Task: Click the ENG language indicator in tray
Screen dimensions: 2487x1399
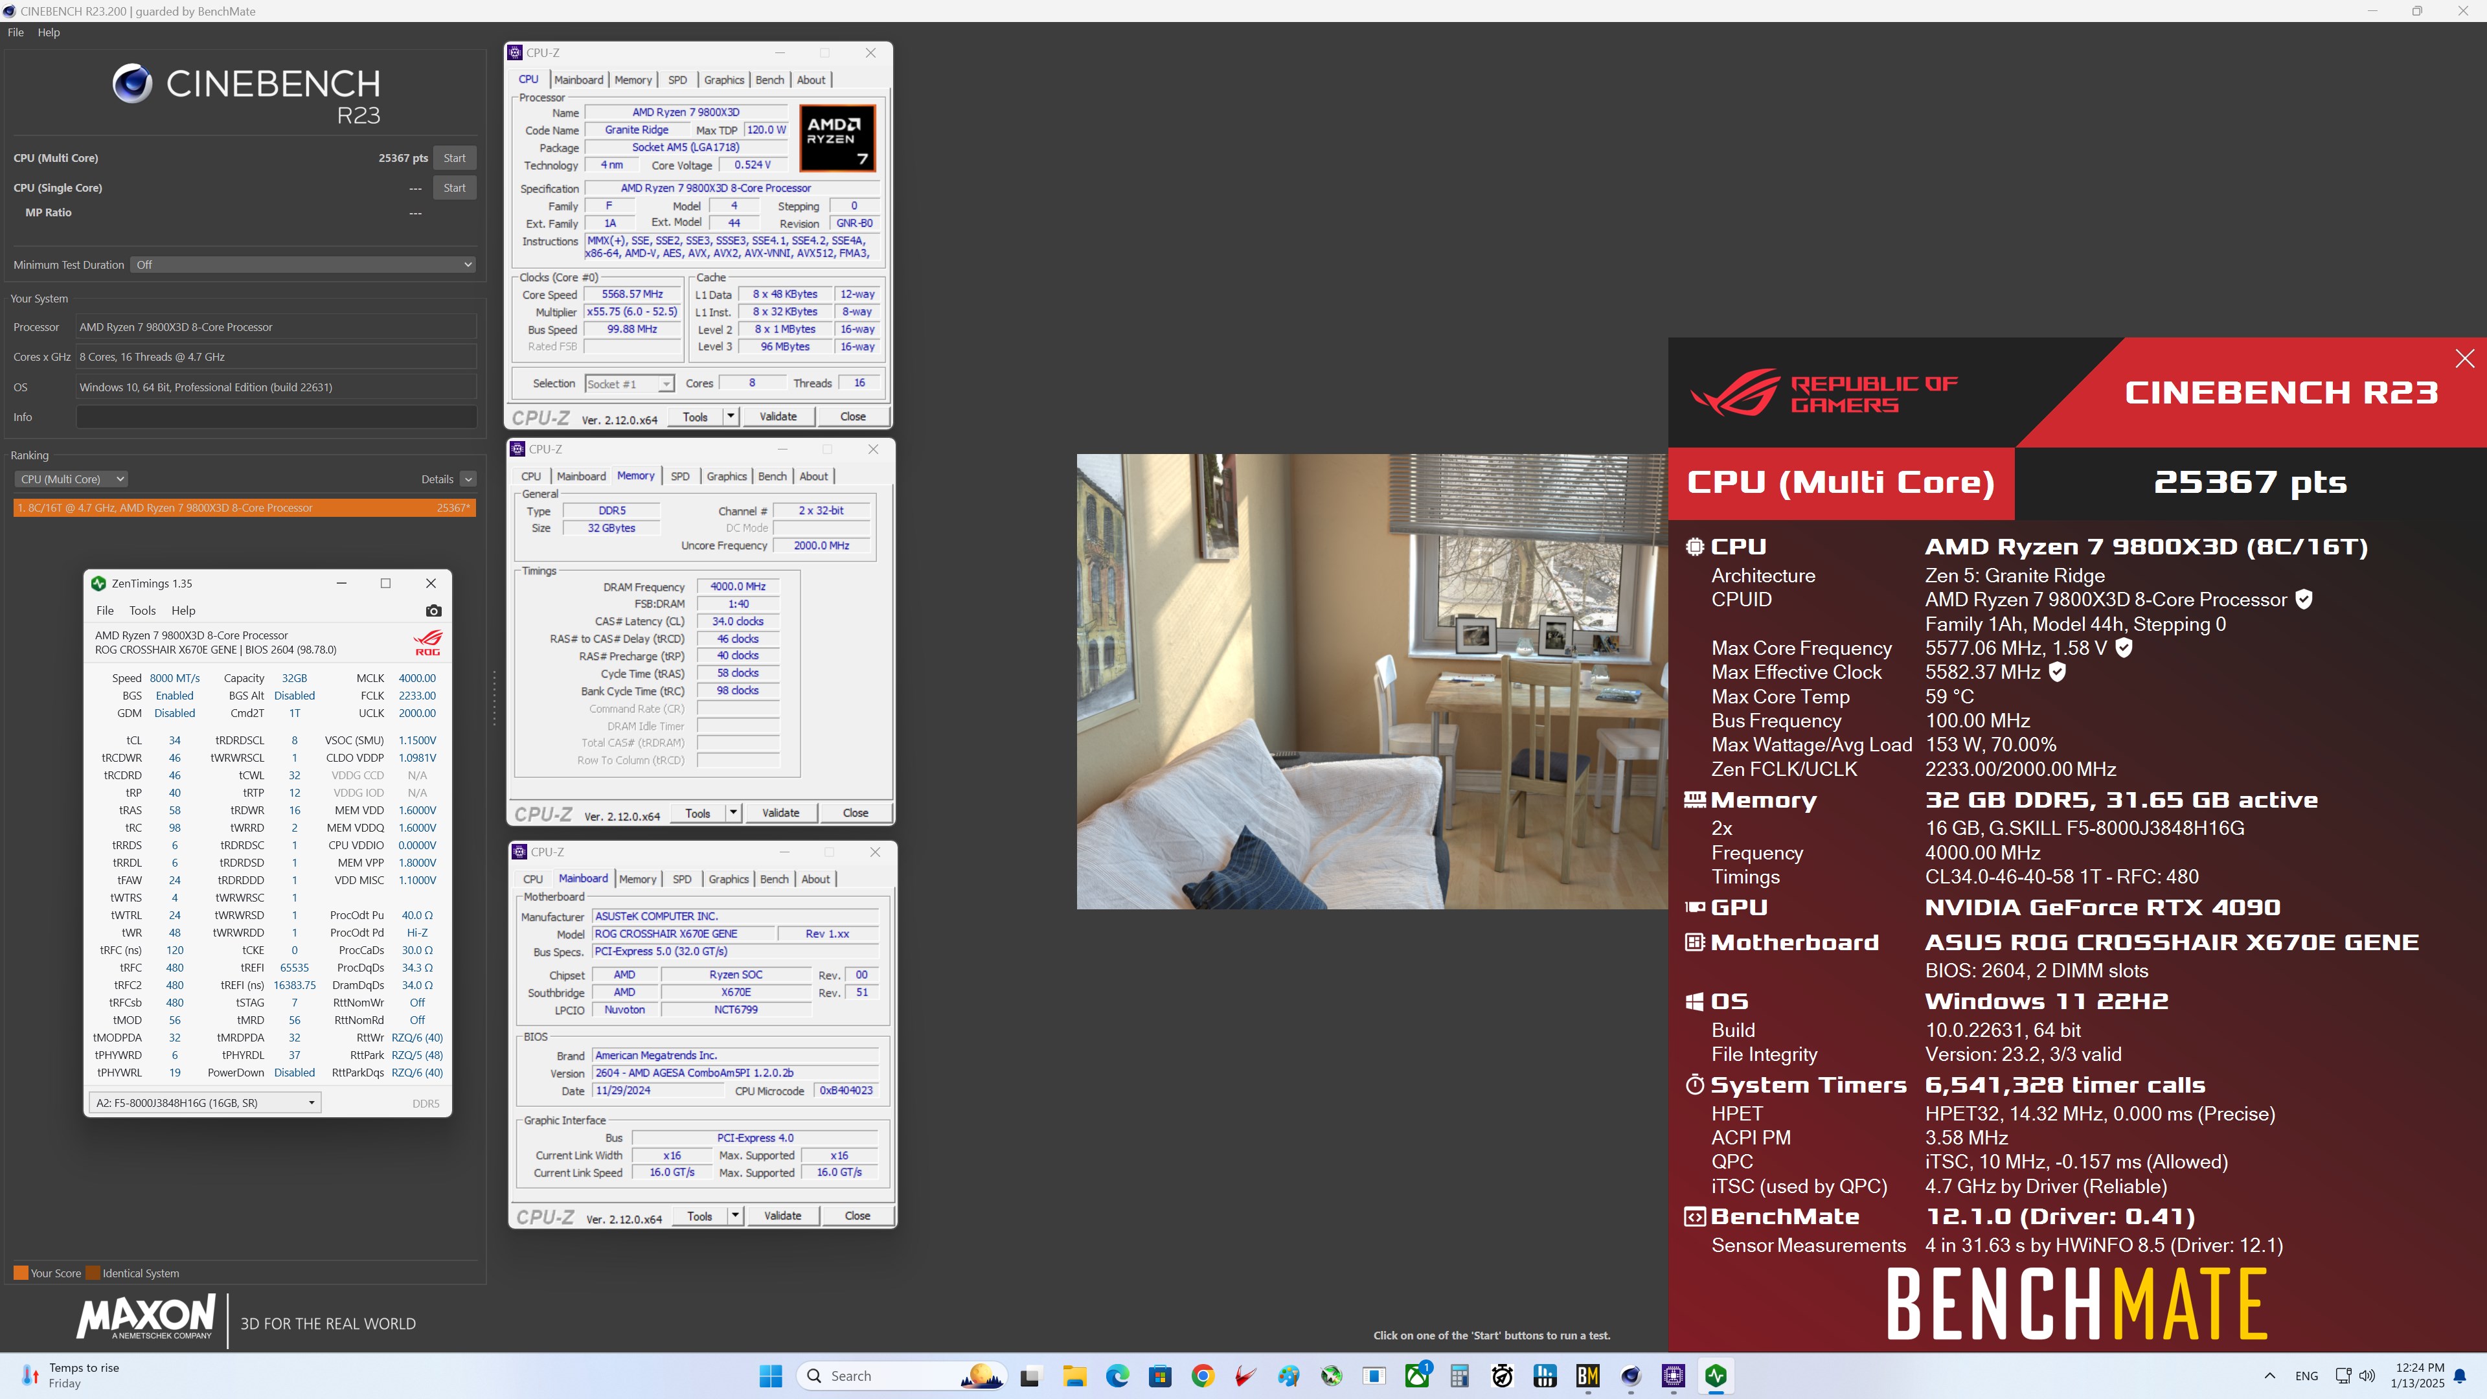Action: (x=2306, y=1376)
